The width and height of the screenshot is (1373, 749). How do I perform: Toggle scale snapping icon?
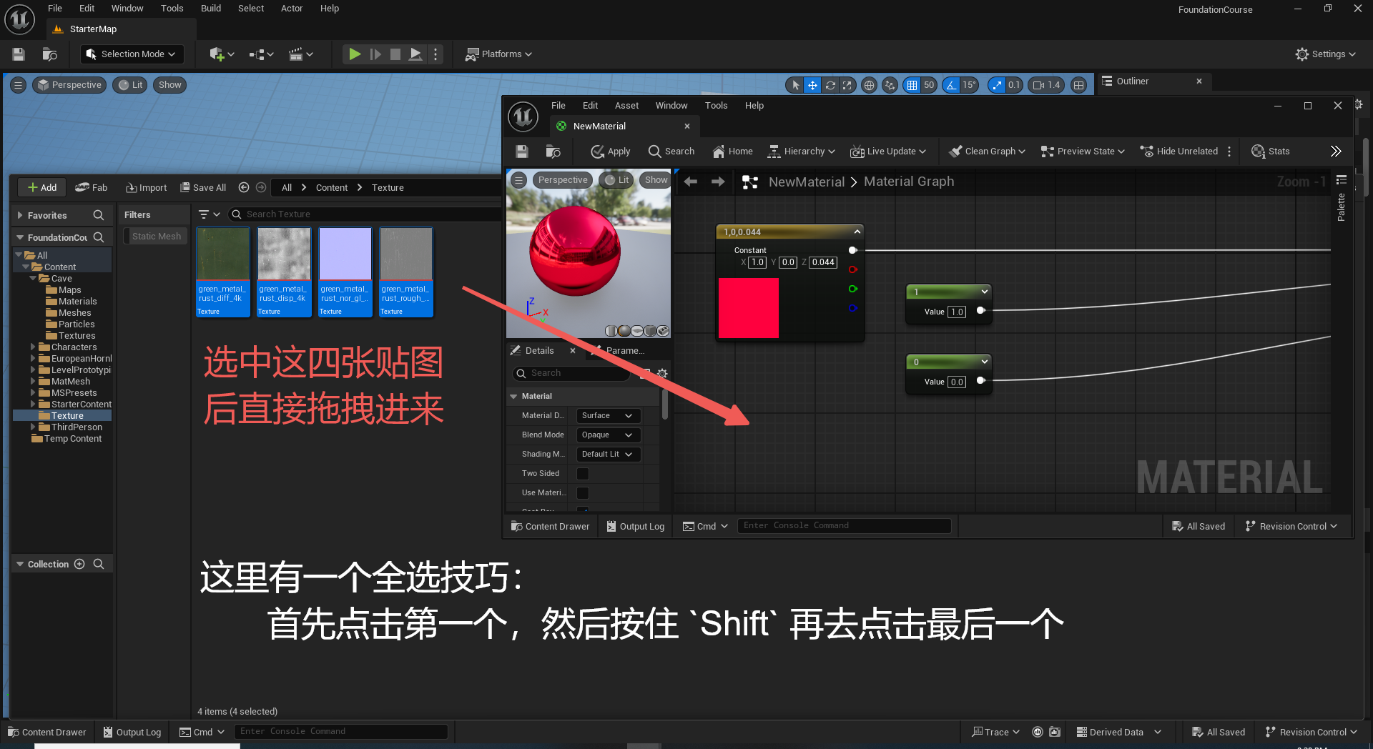pyautogui.click(x=997, y=85)
